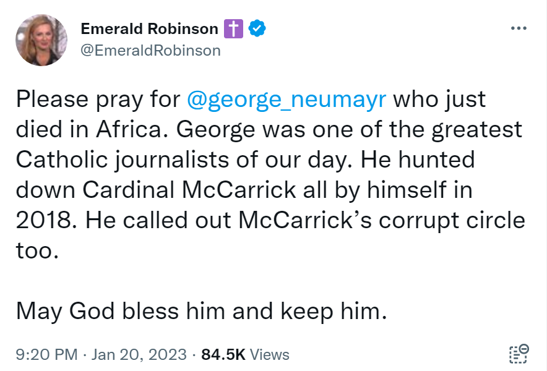Click the year '2018' in the tweet

(x=43, y=220)
